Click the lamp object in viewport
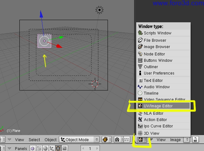Image resolution: width=204 pixels, height=151 pixels. tap(99, 10)
